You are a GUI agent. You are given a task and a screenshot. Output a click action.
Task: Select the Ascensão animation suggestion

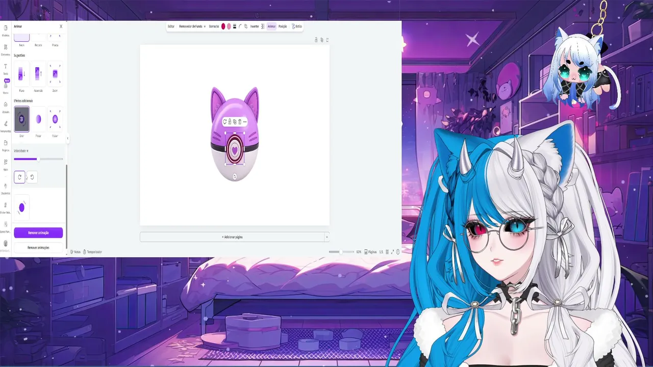click(38, 74)
